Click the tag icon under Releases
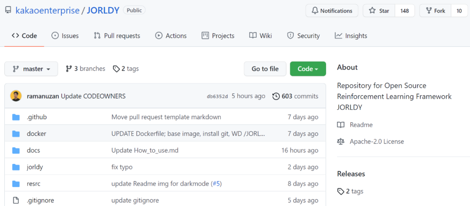This screenshot has height=206, width=470. [x=340, y=191]
